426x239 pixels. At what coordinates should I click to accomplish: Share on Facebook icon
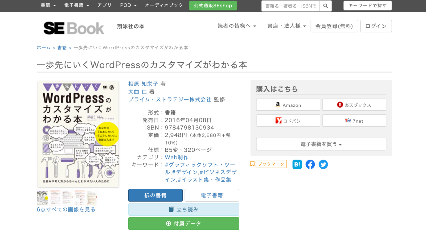tap(310, 164)
